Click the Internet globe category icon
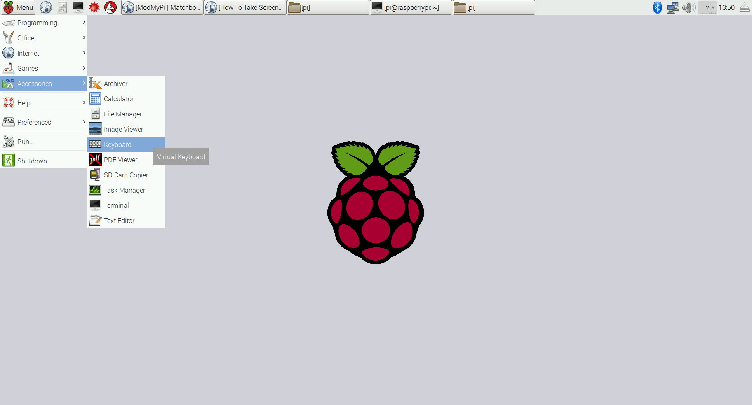Viewport: 752px width, 405px height. [9, 53]
